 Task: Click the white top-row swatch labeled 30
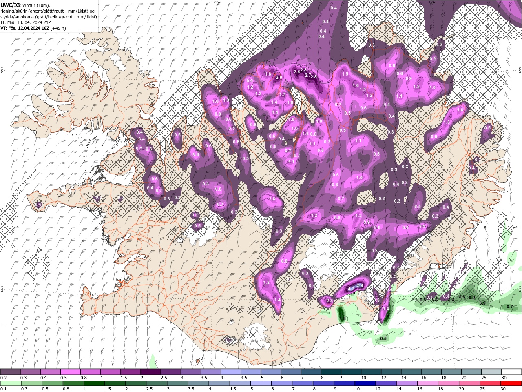512,372
